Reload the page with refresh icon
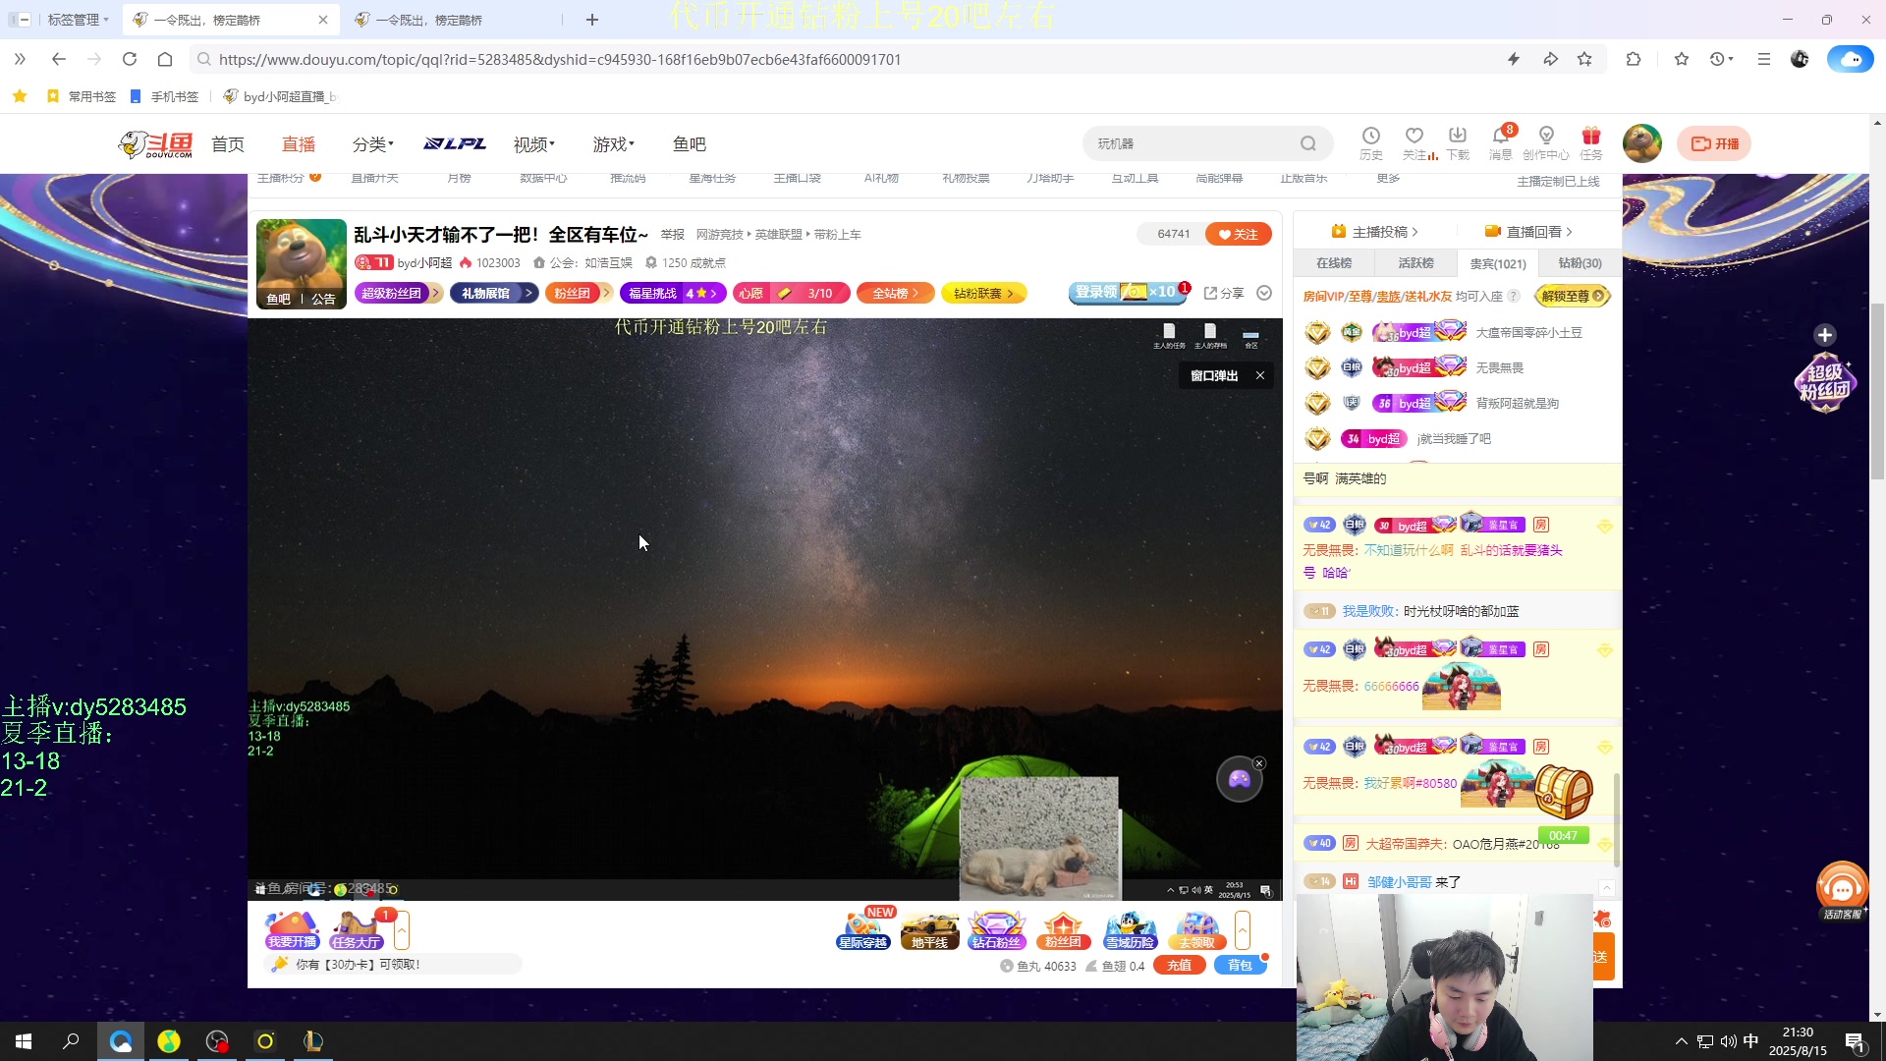This screenshot has height=1061, width=1886. [x=130, y=59]
